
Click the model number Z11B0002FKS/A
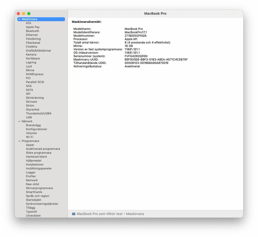click(135, 36)
